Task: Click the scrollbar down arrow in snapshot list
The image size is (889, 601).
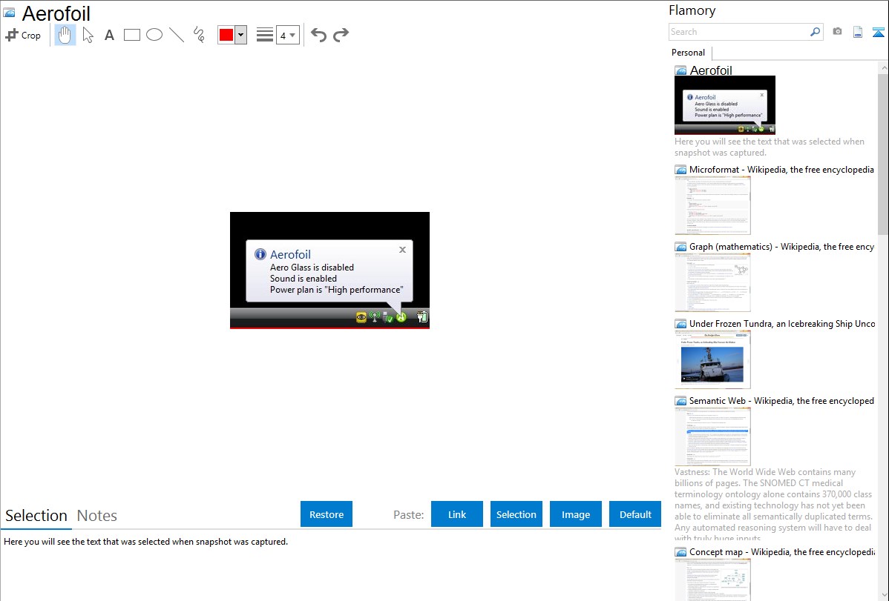Action: (883, 595)
